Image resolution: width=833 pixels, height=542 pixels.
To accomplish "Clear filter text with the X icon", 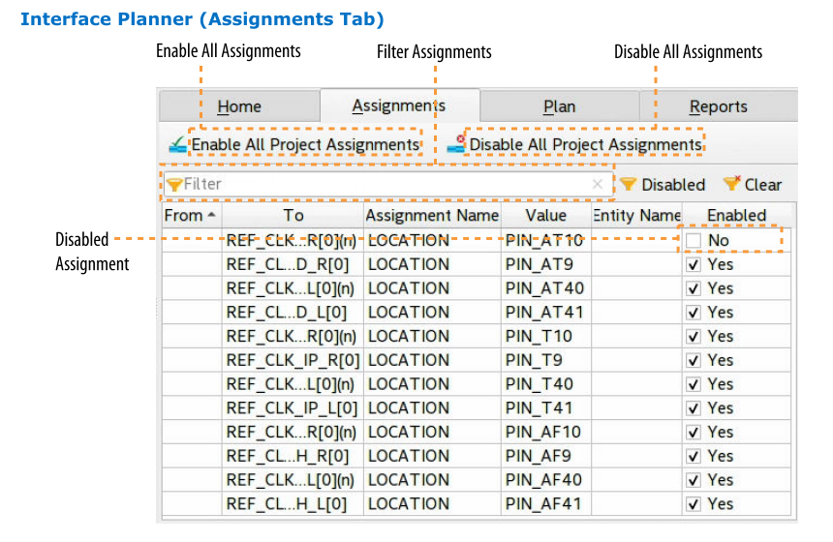I will 598,184.
